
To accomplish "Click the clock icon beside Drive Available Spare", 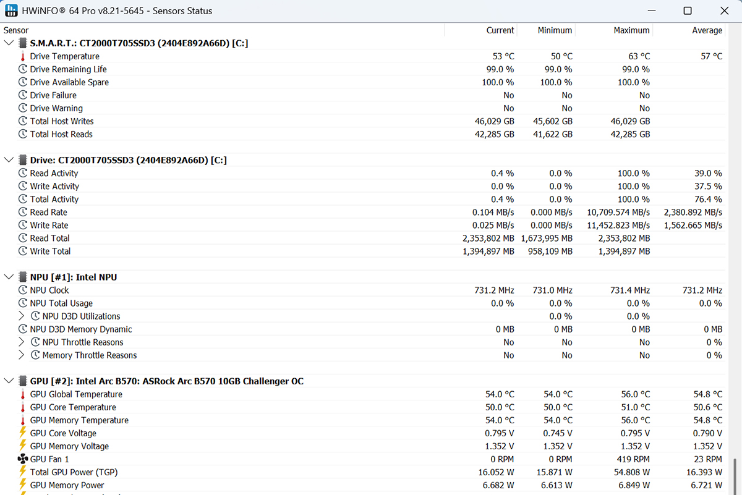I will [23, 82].
